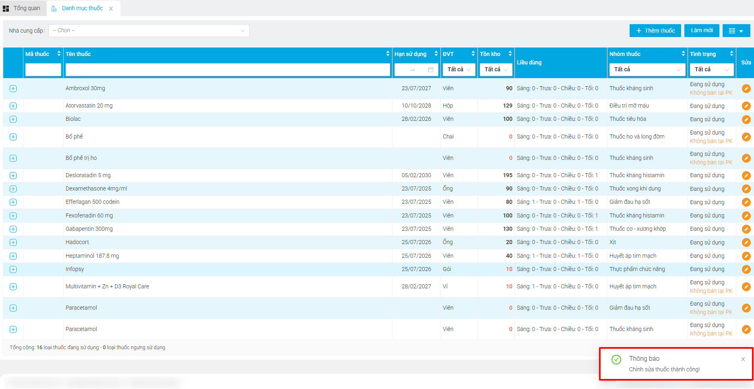
Task: Sort by ĐVT column arrows
Action: click(473, 54)
